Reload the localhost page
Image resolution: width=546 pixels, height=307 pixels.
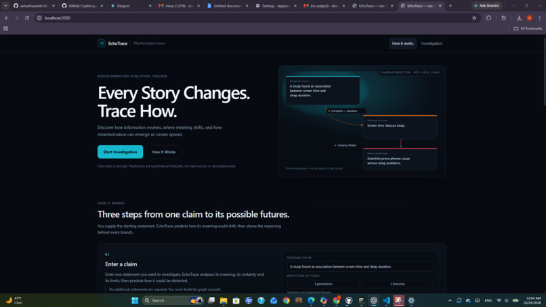[x=27, y=18]
